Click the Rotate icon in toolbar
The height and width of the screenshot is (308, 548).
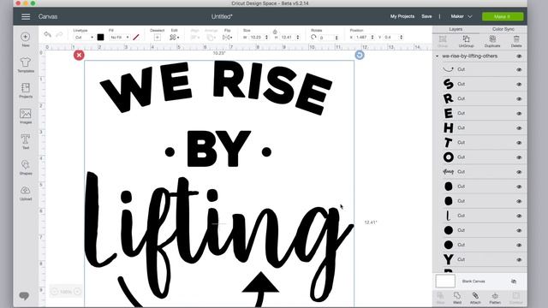313,37
